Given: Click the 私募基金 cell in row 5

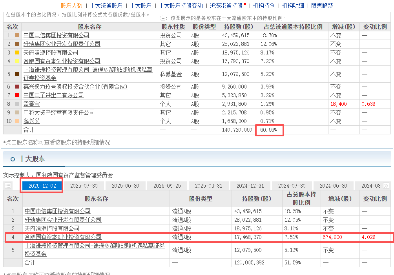Looking at the screenshot, I should coord(171,74).
